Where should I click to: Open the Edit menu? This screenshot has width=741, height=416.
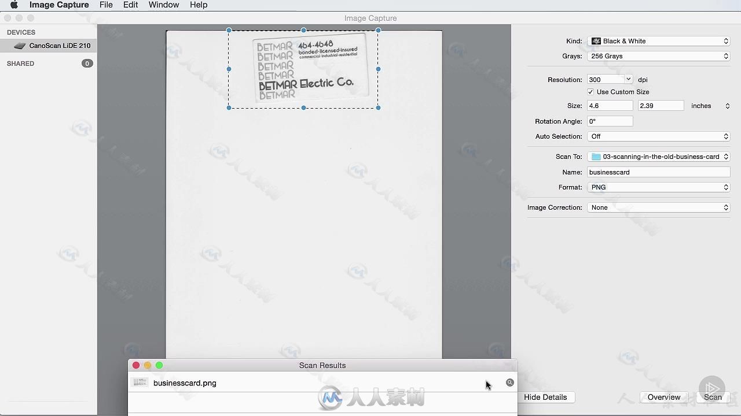130,5
